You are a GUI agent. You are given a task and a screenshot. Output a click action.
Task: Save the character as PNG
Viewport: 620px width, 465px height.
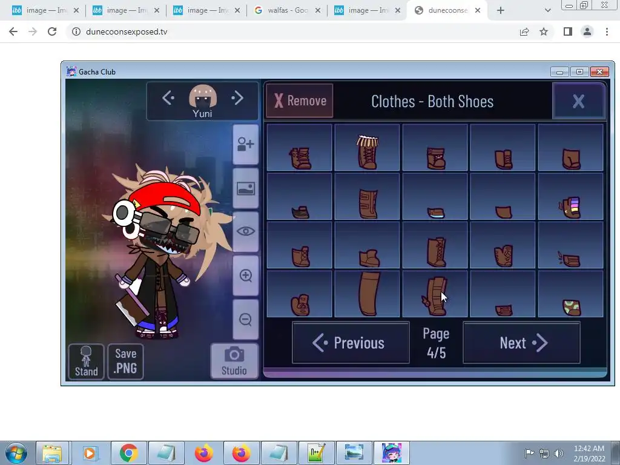pos(125,361)
